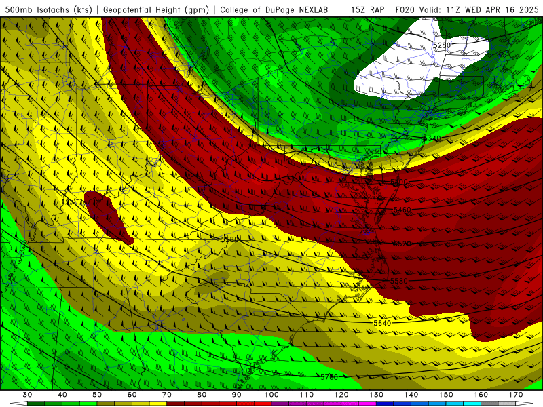Click the left arrow end of the color bar

click(x=18, y=404)
